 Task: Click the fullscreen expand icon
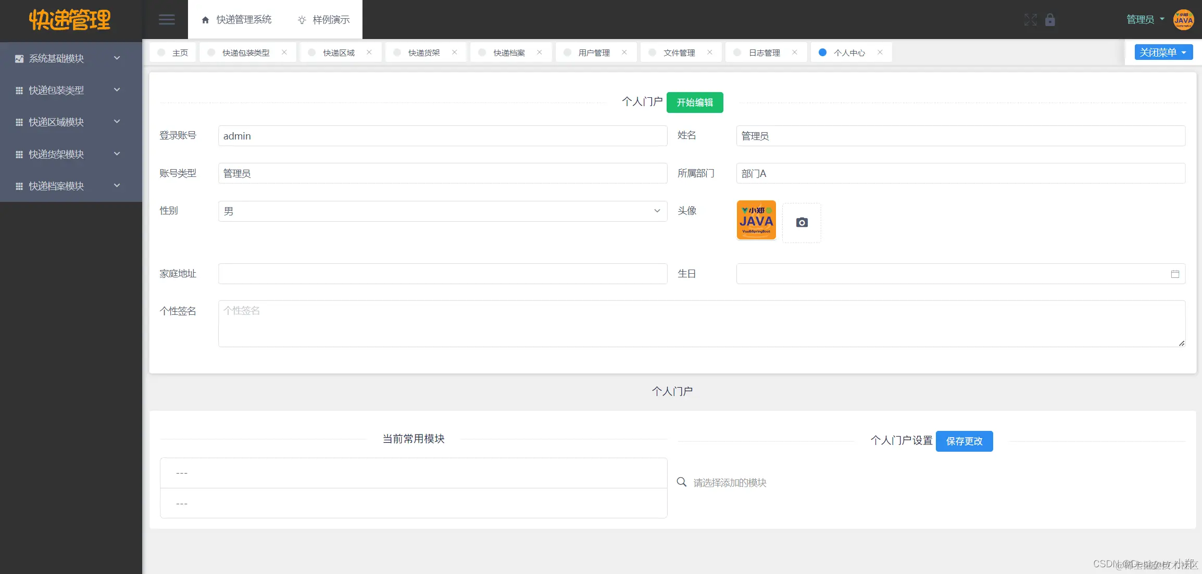pos(1030,19)
